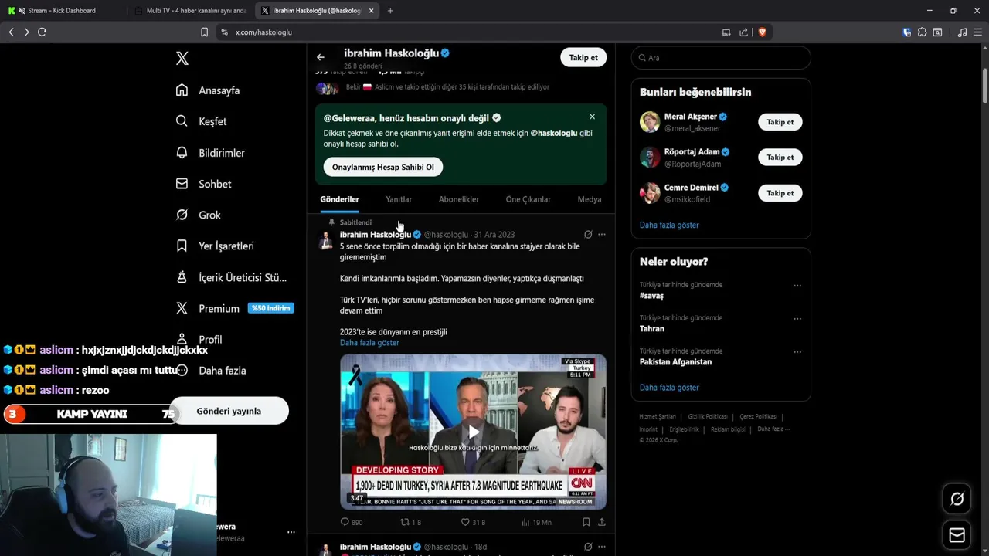Switch to the Abonelikler tab

click(459, 199)
